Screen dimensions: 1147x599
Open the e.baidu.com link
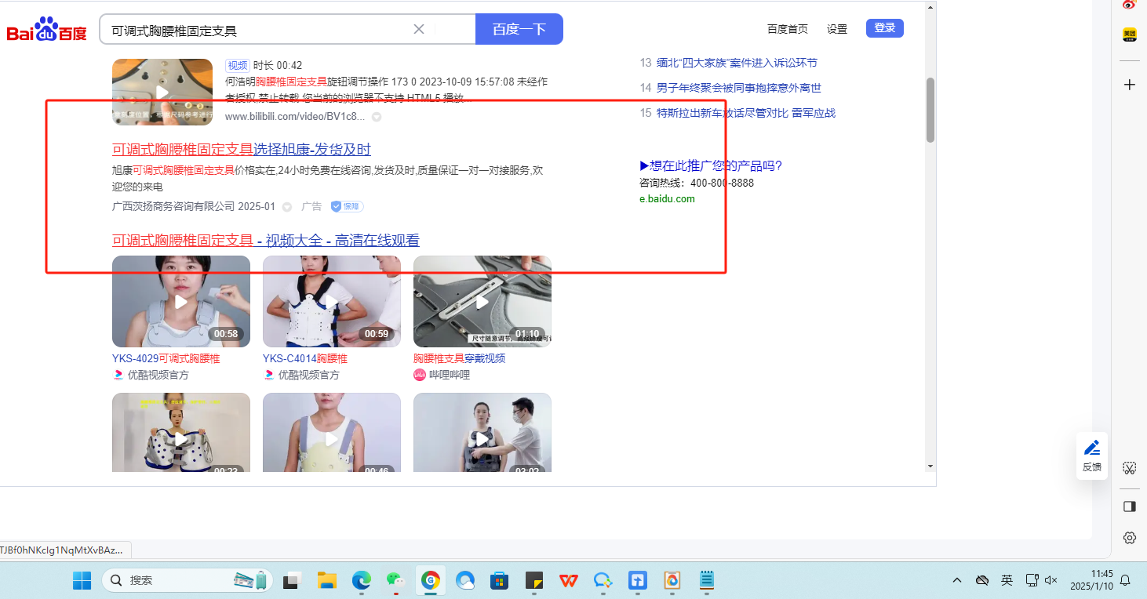pos(667,199)
